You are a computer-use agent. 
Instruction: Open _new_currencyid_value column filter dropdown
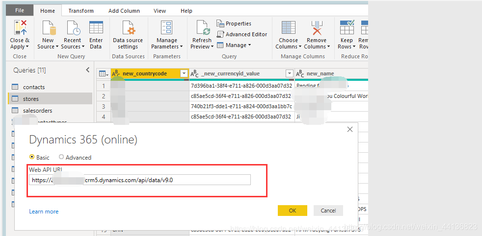pyautogui.click(x=289, y=73)
